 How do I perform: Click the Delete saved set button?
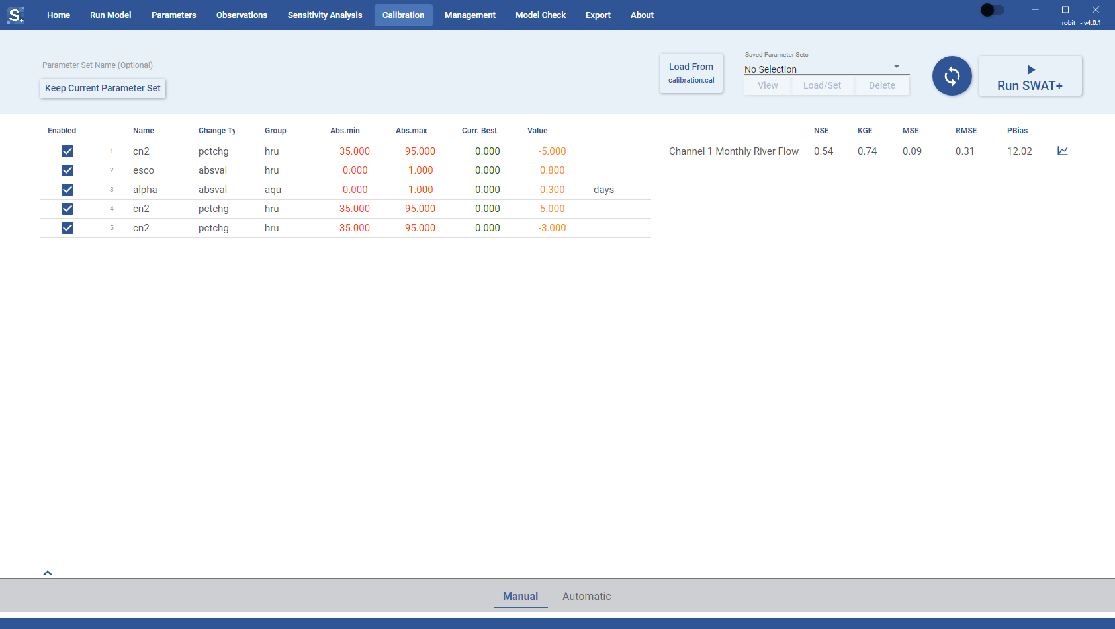point(881,85)
